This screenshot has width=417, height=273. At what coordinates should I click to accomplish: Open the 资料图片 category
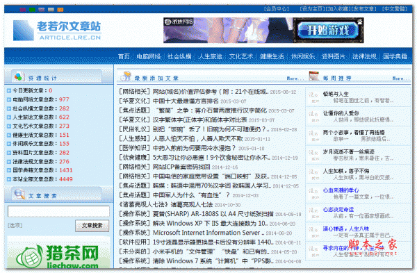(334, 56)
